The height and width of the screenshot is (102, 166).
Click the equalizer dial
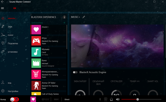(80, 93)
